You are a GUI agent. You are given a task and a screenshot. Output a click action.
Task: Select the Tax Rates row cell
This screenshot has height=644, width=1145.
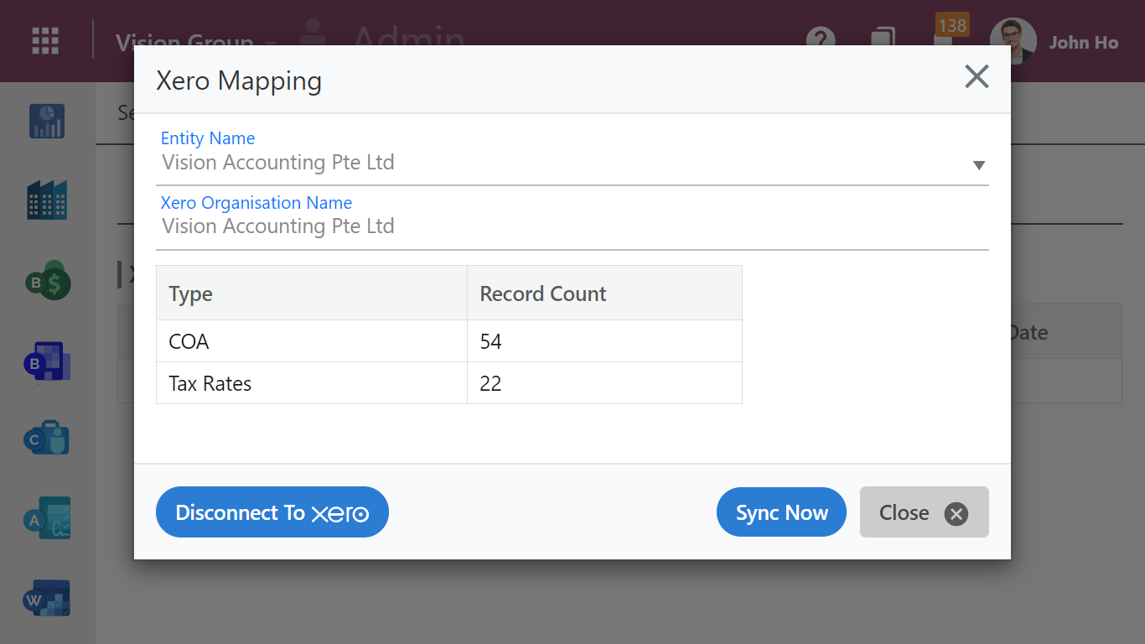point(312,383)
